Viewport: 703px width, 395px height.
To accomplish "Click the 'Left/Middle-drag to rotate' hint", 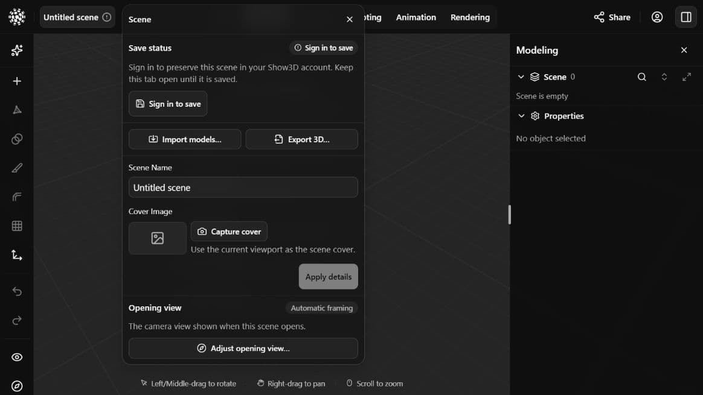I will click(188, 384).
